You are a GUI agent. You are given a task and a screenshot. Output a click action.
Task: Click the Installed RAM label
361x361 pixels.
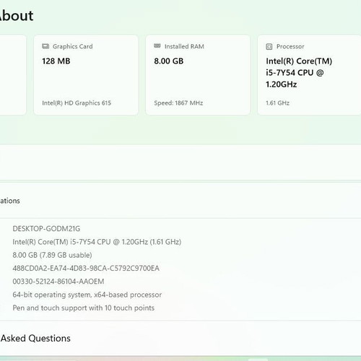(x=184, y=46)
